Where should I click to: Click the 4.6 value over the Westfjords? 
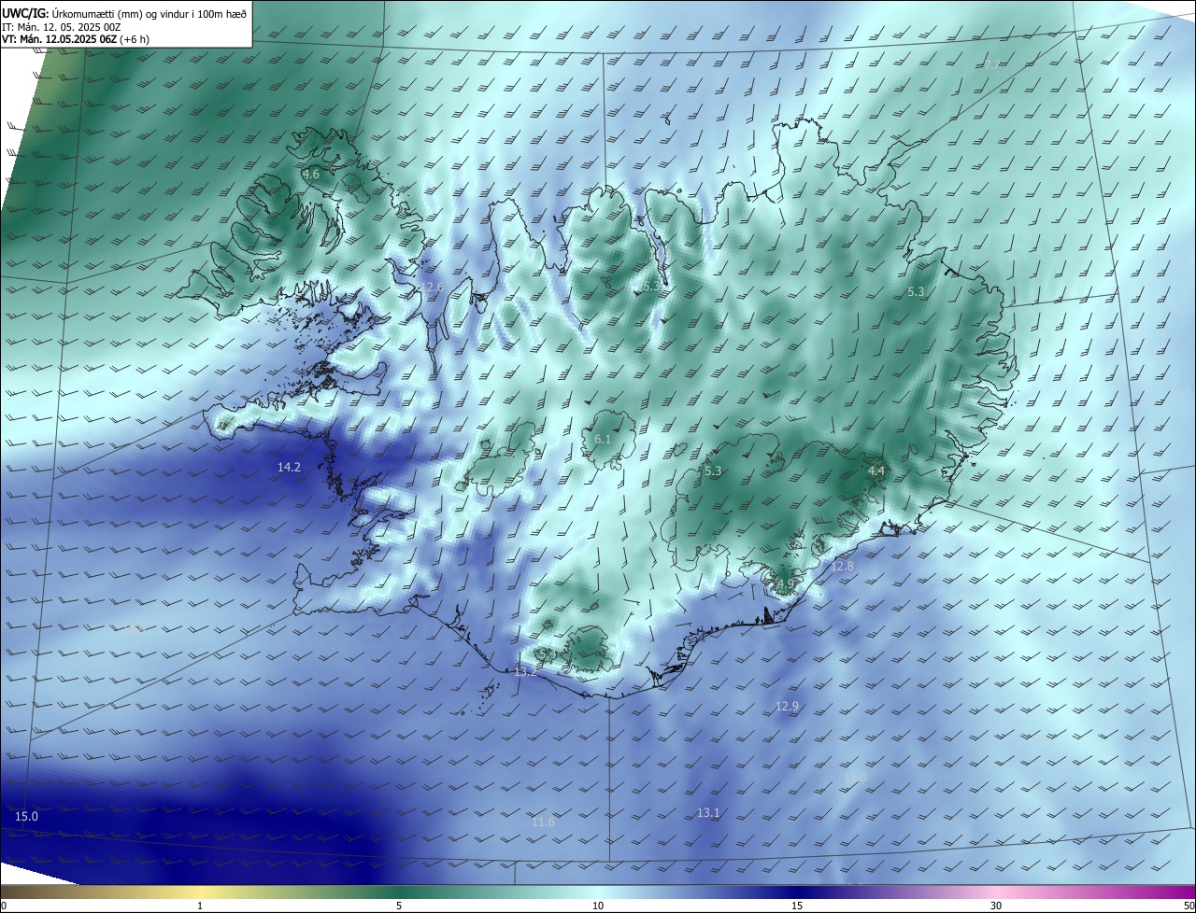pyautogui.click(x=311, y=175)
